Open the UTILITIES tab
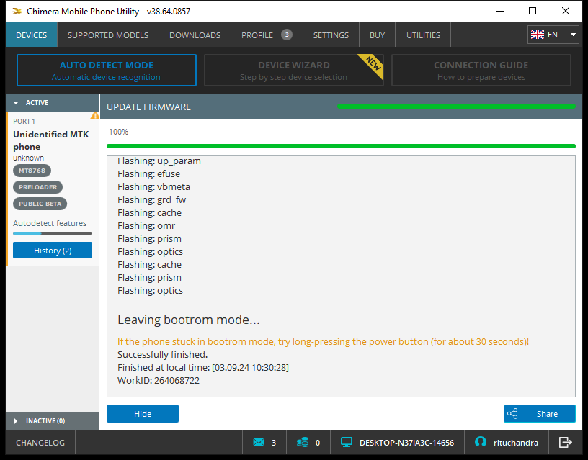This screenshot has width=588, height=460. 423,35
